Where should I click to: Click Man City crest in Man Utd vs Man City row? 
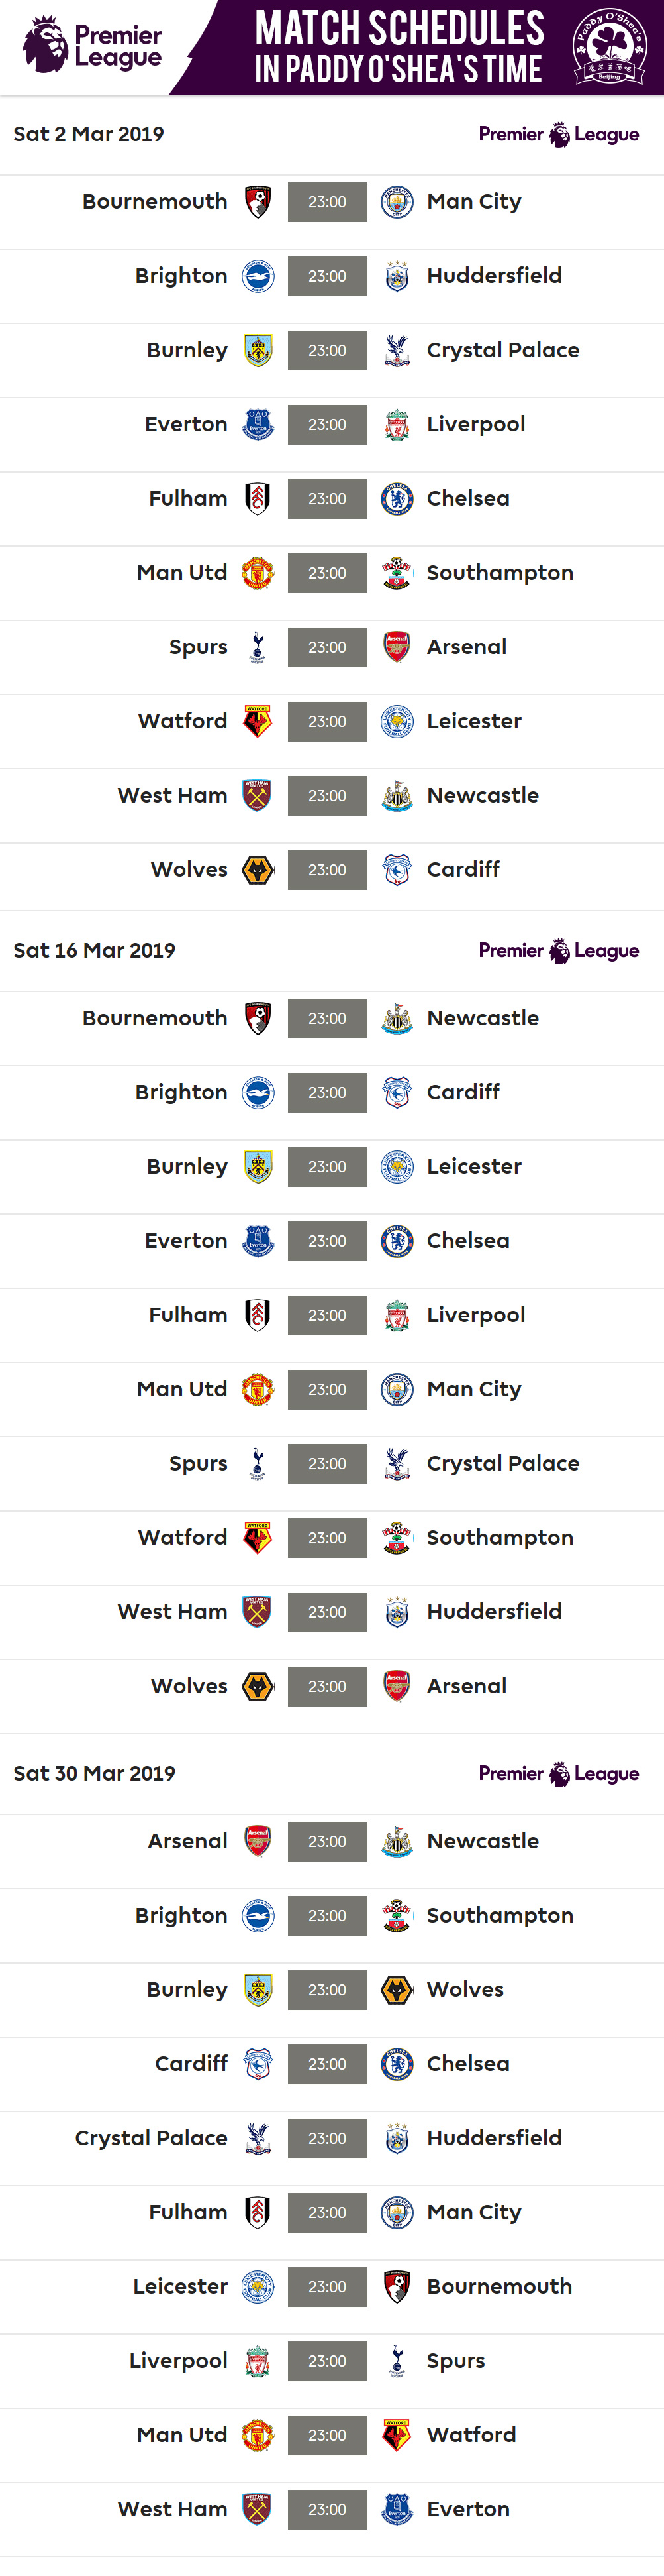(397, 1390)
